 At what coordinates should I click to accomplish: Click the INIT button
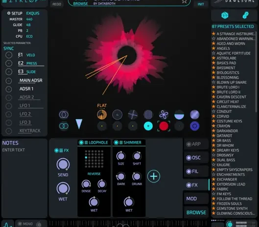(x=201, y=4)
